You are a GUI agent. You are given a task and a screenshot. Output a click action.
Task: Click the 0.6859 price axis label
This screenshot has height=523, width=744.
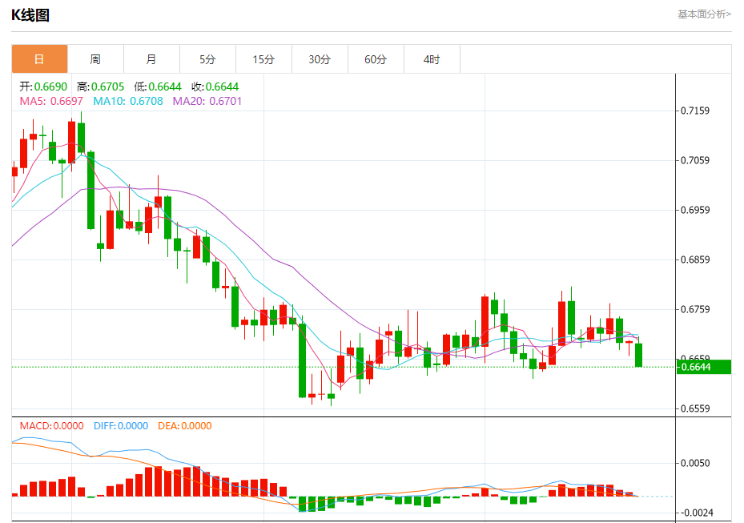tap(695, 259)
